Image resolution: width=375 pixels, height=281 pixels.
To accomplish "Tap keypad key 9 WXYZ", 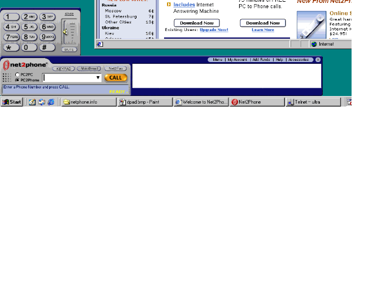I will 47,37.
